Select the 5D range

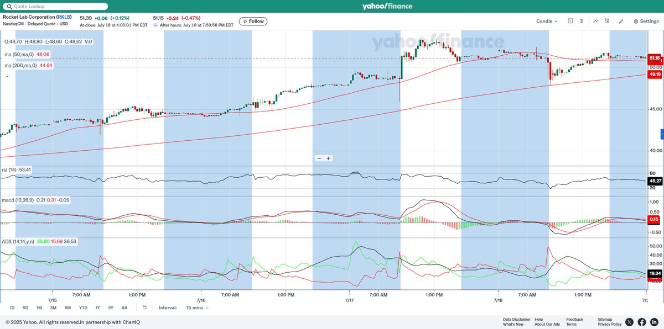click(25, 307)
